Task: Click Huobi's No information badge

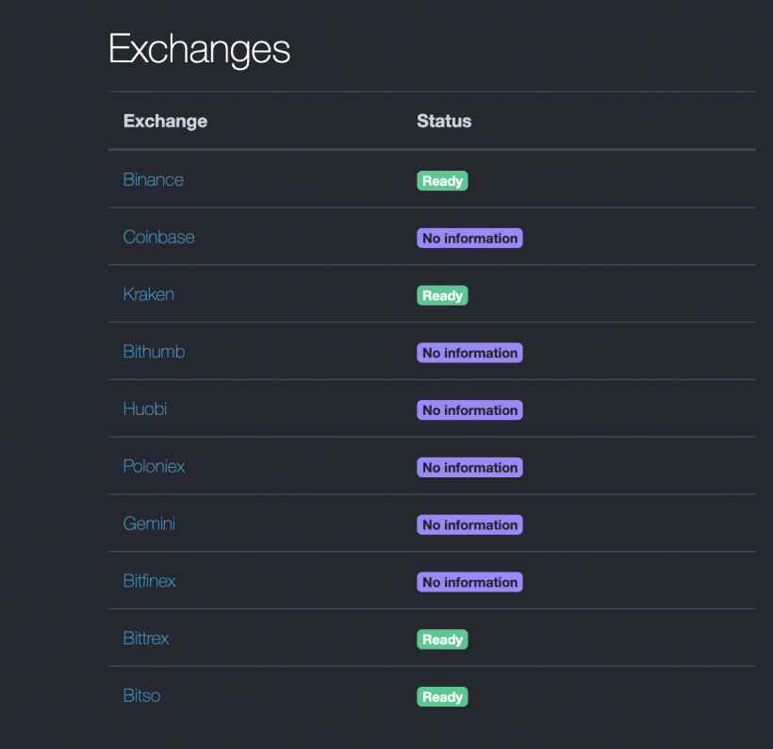Action: [x=469, y=409]
